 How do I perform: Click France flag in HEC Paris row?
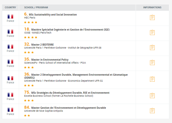[11, 17]
